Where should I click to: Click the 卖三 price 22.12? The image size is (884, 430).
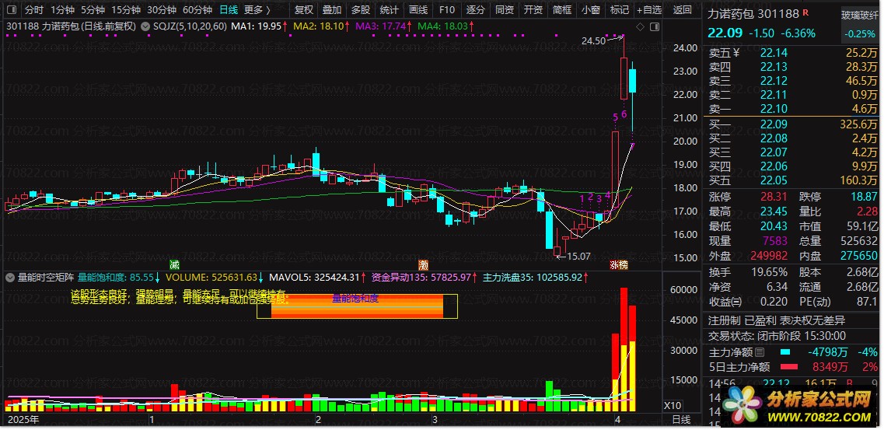(x=774, y=81)
